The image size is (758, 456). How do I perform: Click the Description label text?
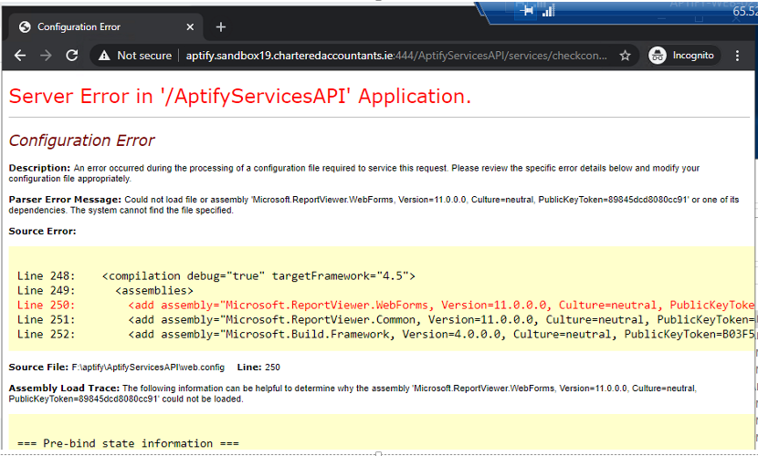pos(39,168)
